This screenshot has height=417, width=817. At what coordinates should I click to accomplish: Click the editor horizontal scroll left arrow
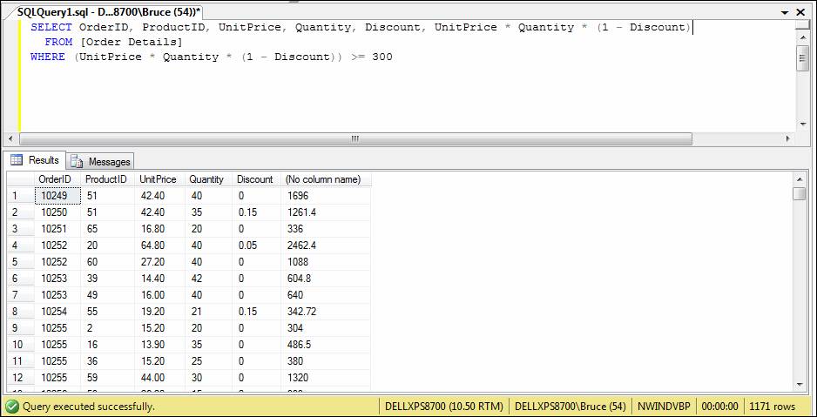click(11, 139)
